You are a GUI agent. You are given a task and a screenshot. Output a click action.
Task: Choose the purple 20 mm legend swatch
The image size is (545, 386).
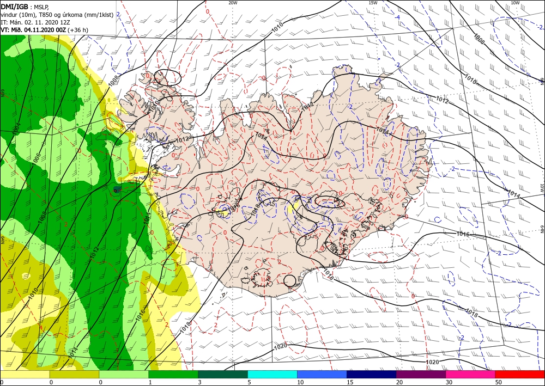coord(421,374)
